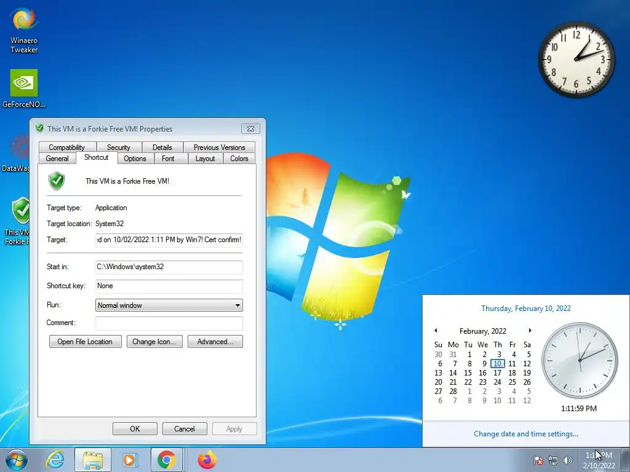Select day 14 in the calendar
630x472 pixels.
point(453,373)
